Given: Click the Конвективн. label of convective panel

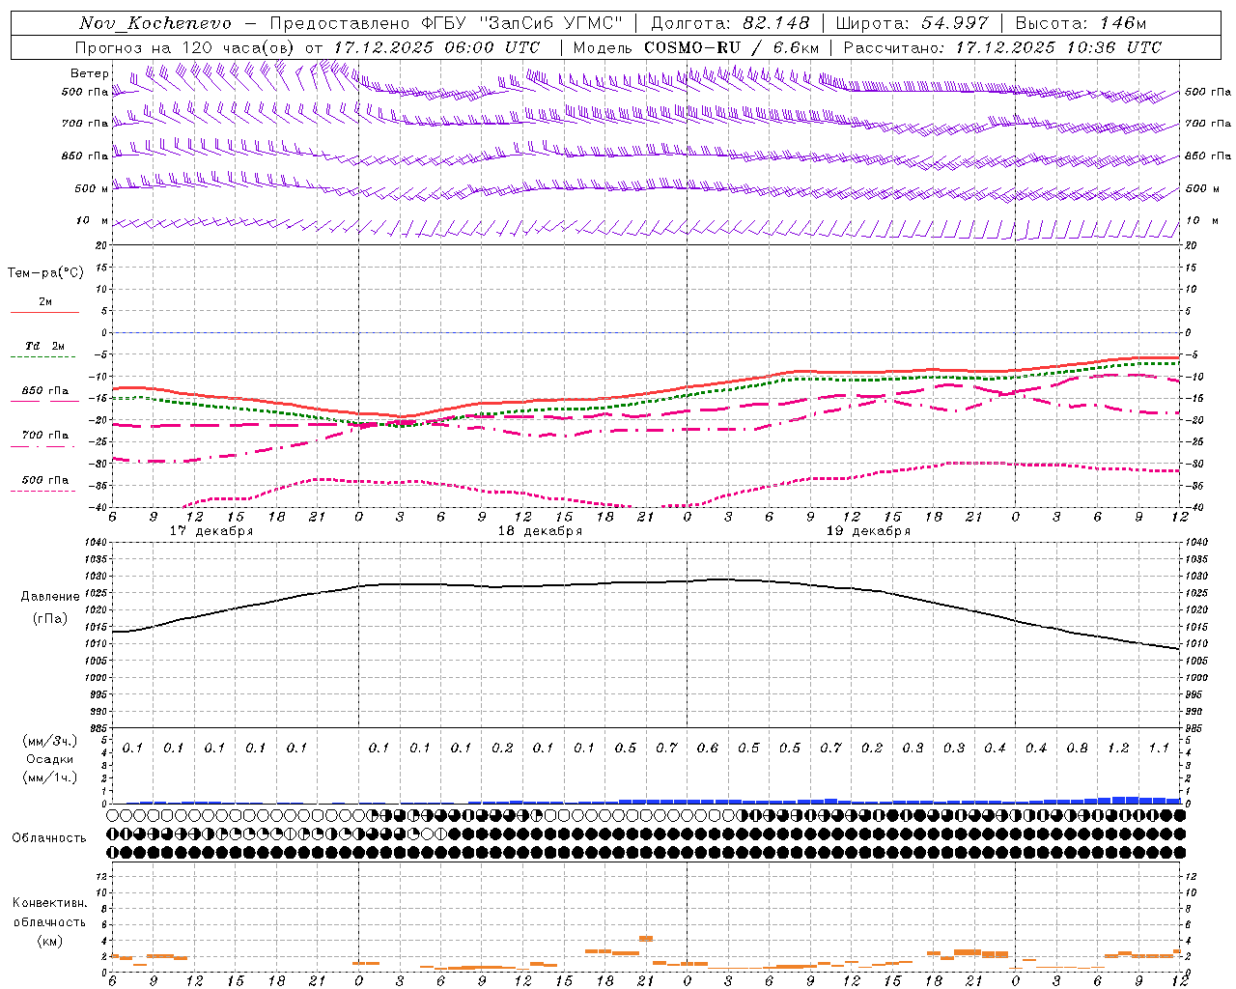Looking at the screenshot, I should 49,903.
